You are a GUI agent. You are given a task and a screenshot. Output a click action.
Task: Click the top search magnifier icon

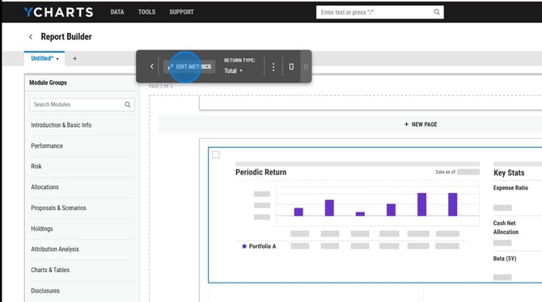click(x=437, y=12)
